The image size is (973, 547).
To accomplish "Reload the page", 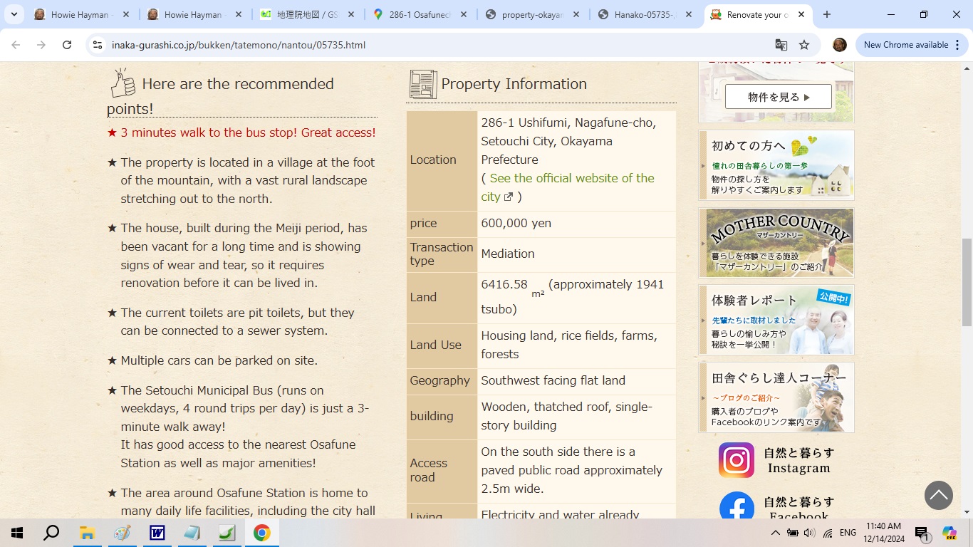I will pyautogui.click(x=67, y=45).
